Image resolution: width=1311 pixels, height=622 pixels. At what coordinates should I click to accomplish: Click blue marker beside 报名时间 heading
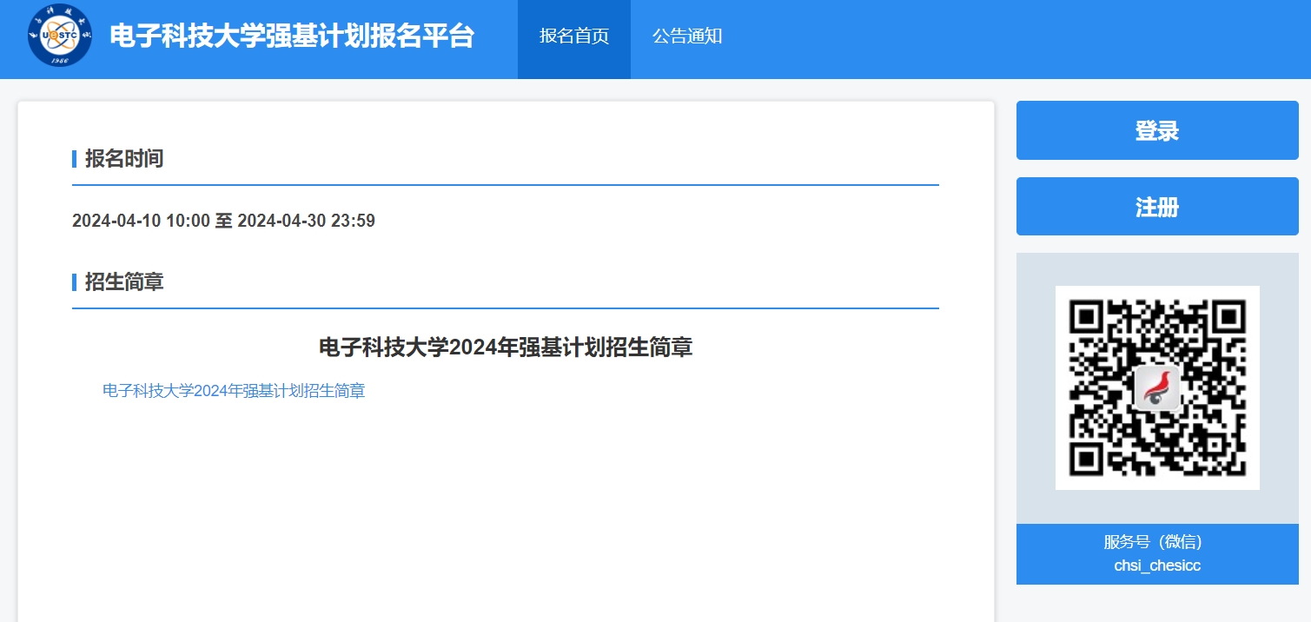click(75, 159)
